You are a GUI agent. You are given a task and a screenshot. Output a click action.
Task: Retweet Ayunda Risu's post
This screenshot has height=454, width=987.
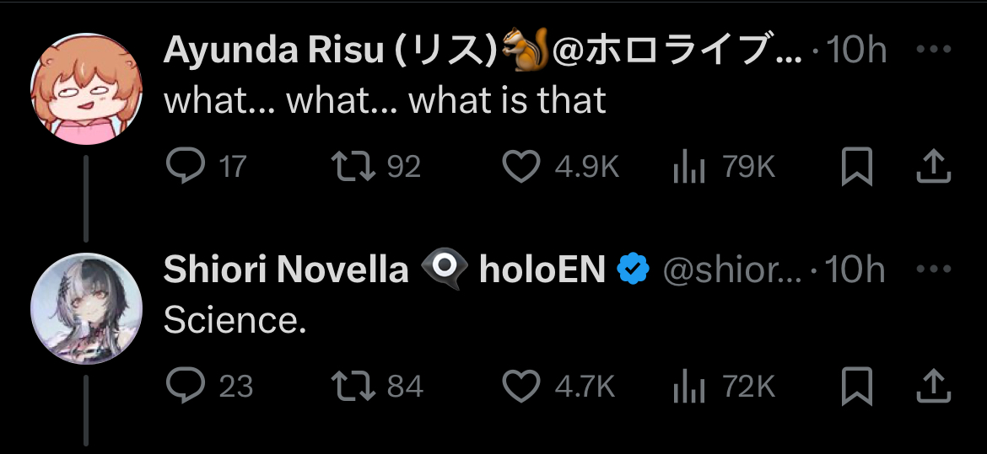(x=353, y=167)
